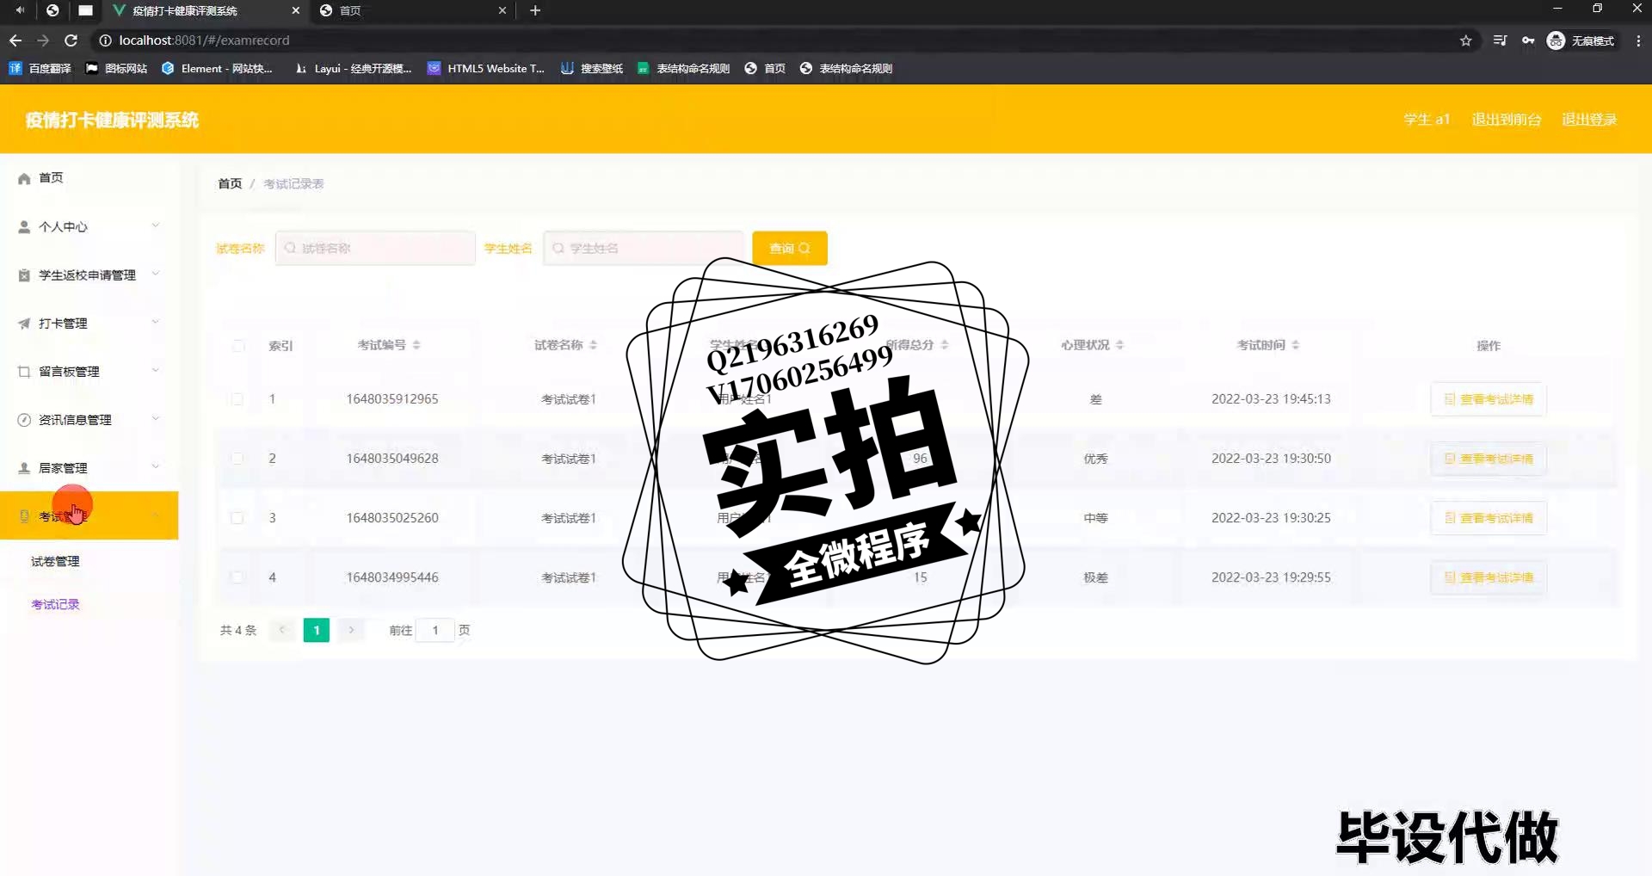View exam details for 19:45:13 record

(1489, 399)
